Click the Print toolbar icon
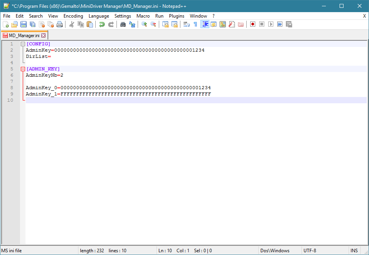Viewport: 369px width, 255px height. tap(60, 24)
